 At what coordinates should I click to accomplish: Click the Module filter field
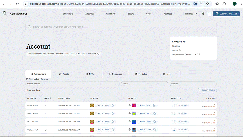[x=144, y=84]
